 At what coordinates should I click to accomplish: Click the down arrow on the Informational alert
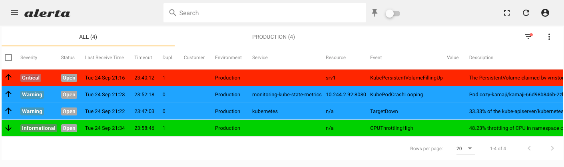(x=8, y=128)
